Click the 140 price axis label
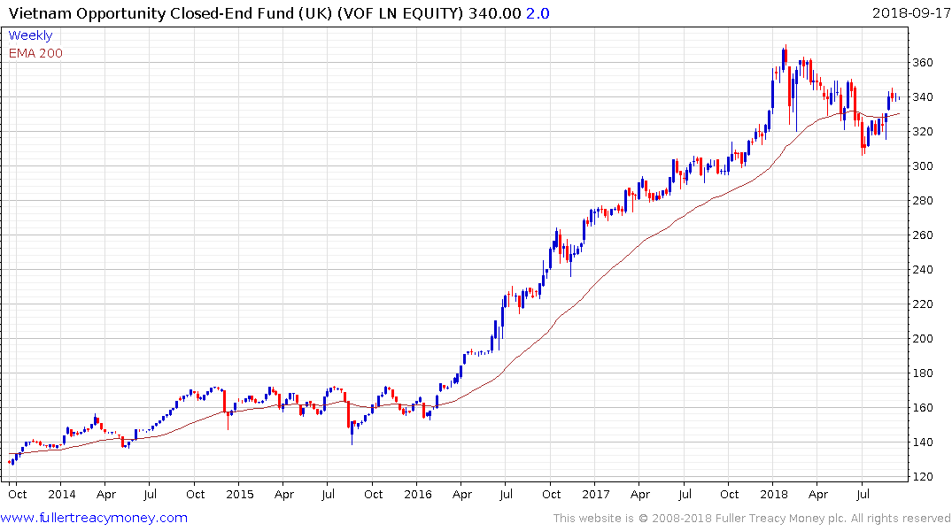Screen dimensions: 952x531 pyautogui.click(x=923, y=442)
